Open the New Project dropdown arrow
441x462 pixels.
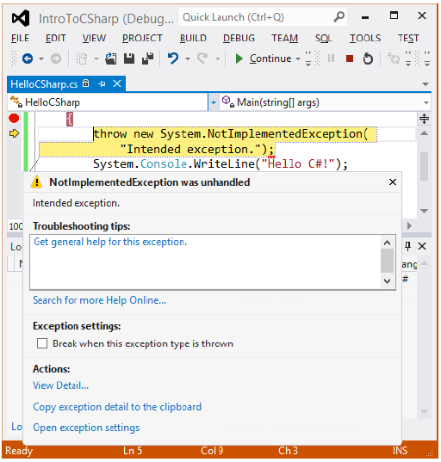click(x=96, y=59)
